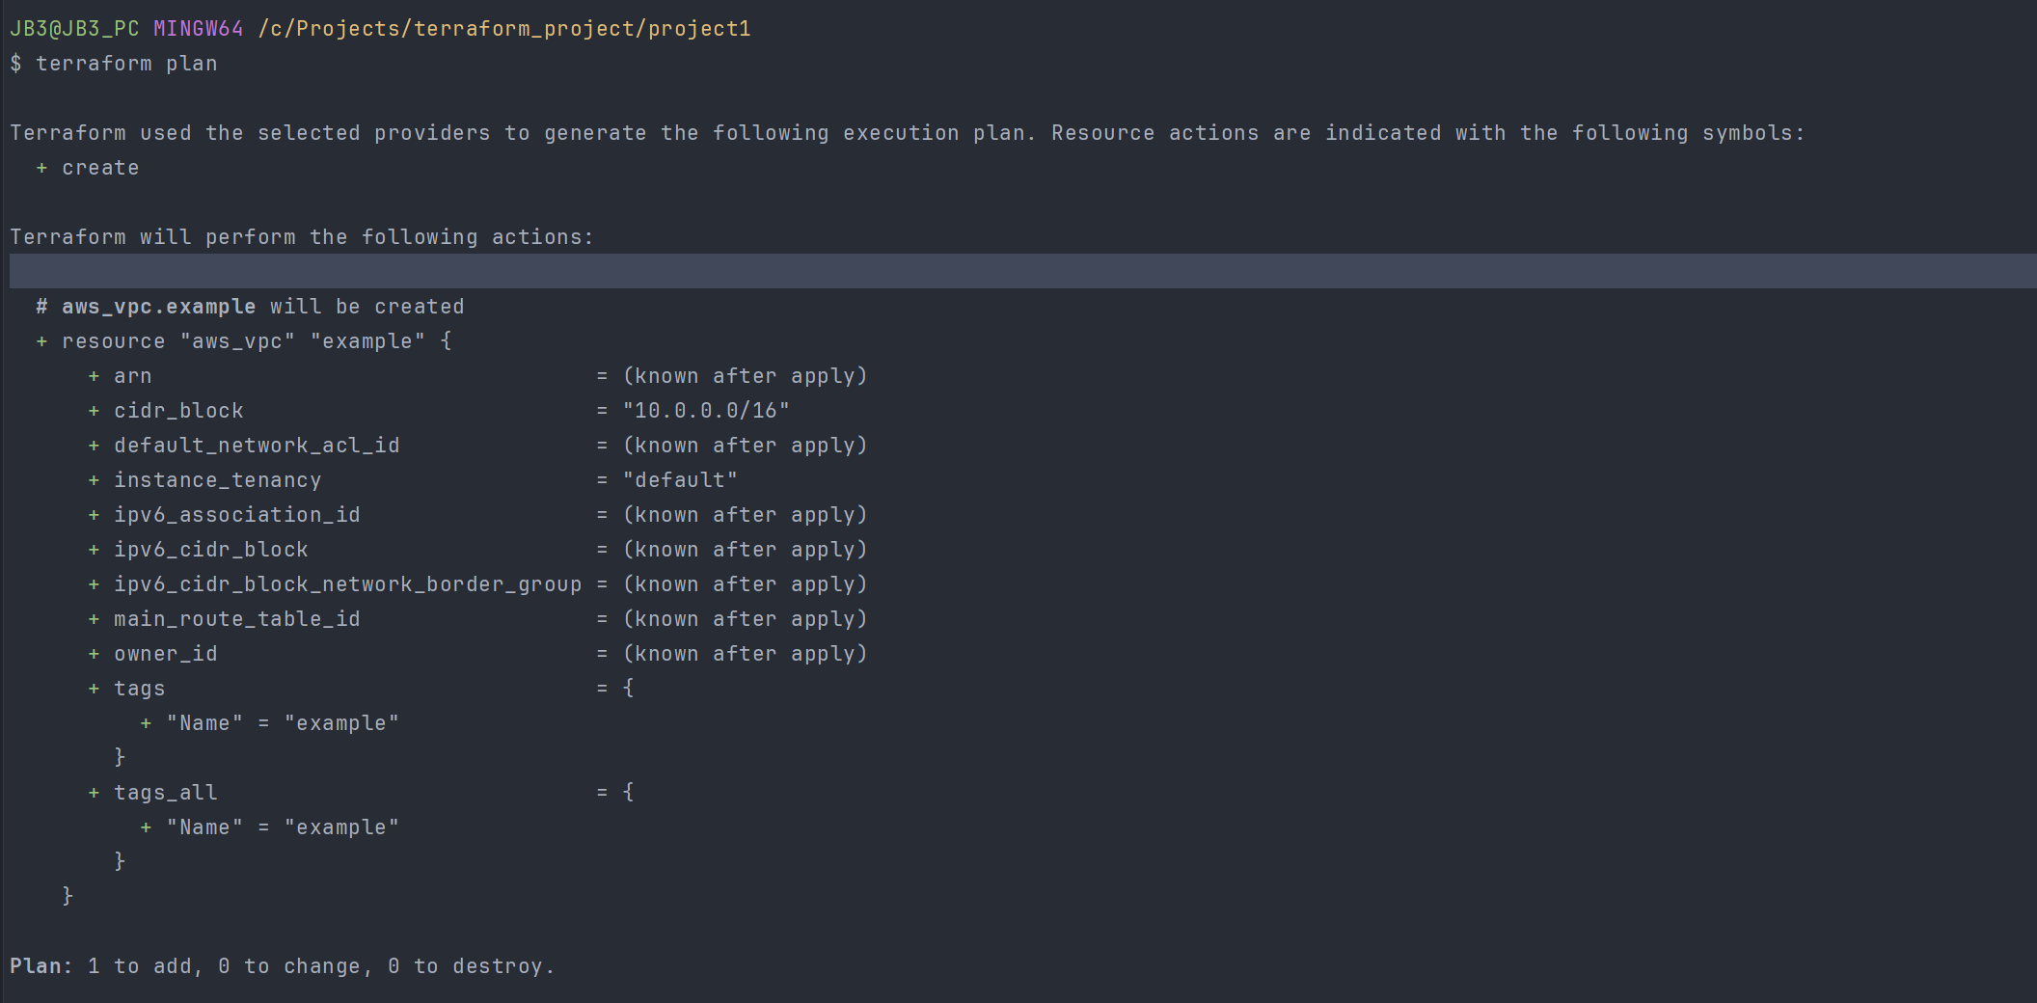
Task: Click the 'tags_all' attribute name
Action: (166, 793)
